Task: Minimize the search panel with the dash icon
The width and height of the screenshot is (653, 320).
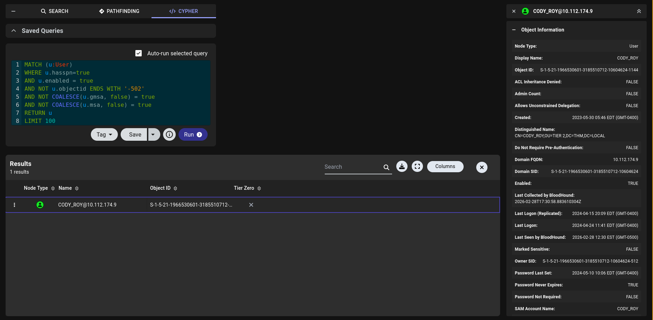Action: [13, 11]
